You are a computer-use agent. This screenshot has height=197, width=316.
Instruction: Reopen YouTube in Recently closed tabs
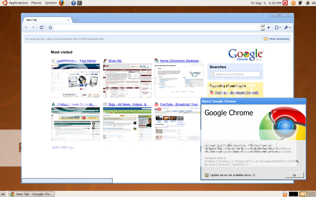(237, 92)
